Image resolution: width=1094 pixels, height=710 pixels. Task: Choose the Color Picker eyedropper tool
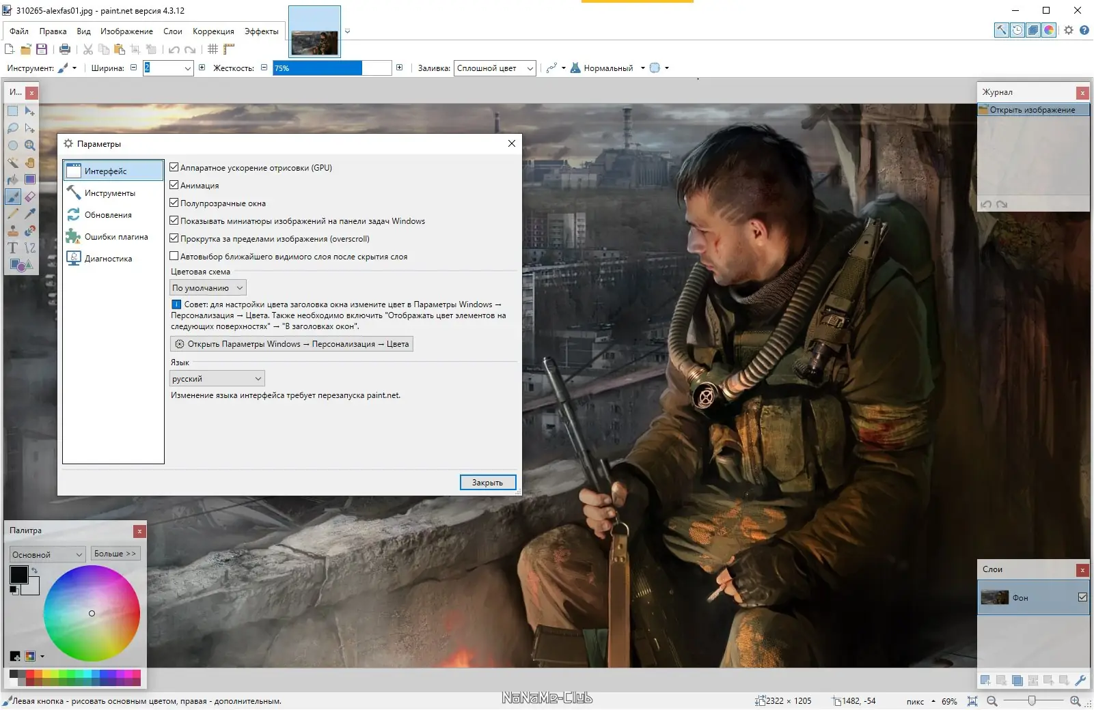(30, 214)
